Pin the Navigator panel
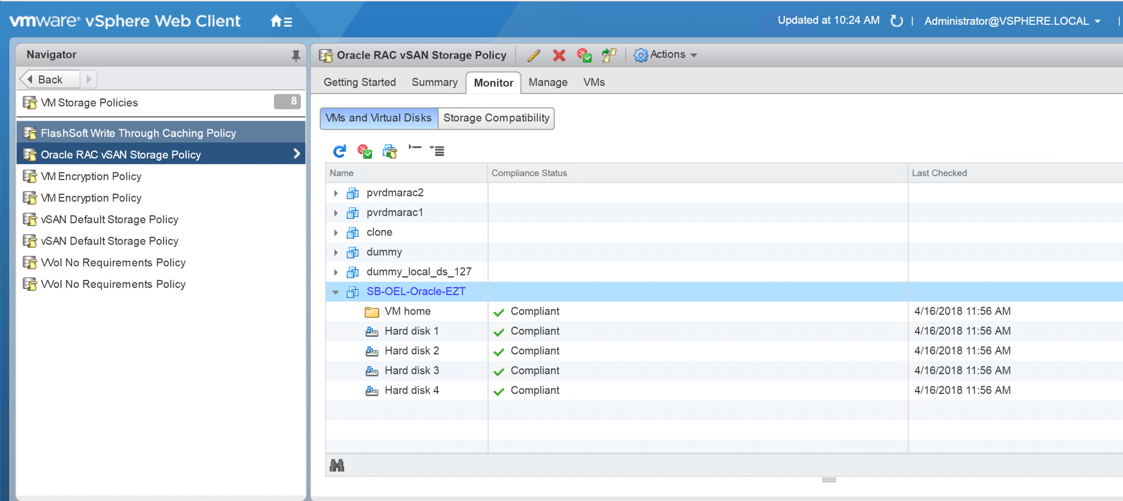The height and width of the screenshot is (501, 1123). coord(296,55)
